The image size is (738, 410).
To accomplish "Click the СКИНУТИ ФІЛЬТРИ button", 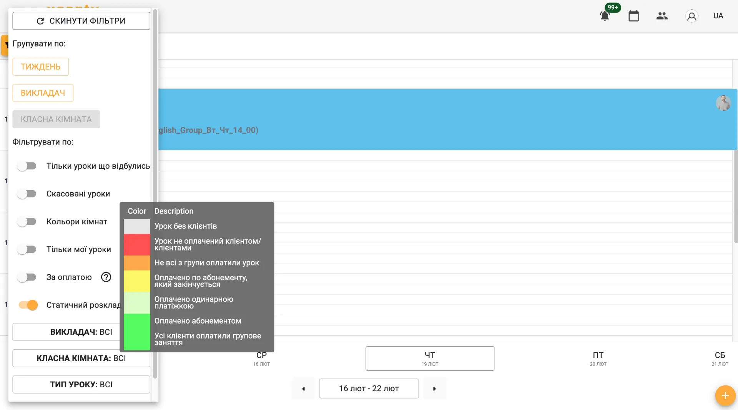I will tap(81, 21).
